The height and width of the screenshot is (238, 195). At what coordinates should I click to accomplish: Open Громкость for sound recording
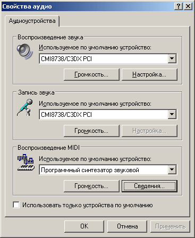(x=91, y=131)
